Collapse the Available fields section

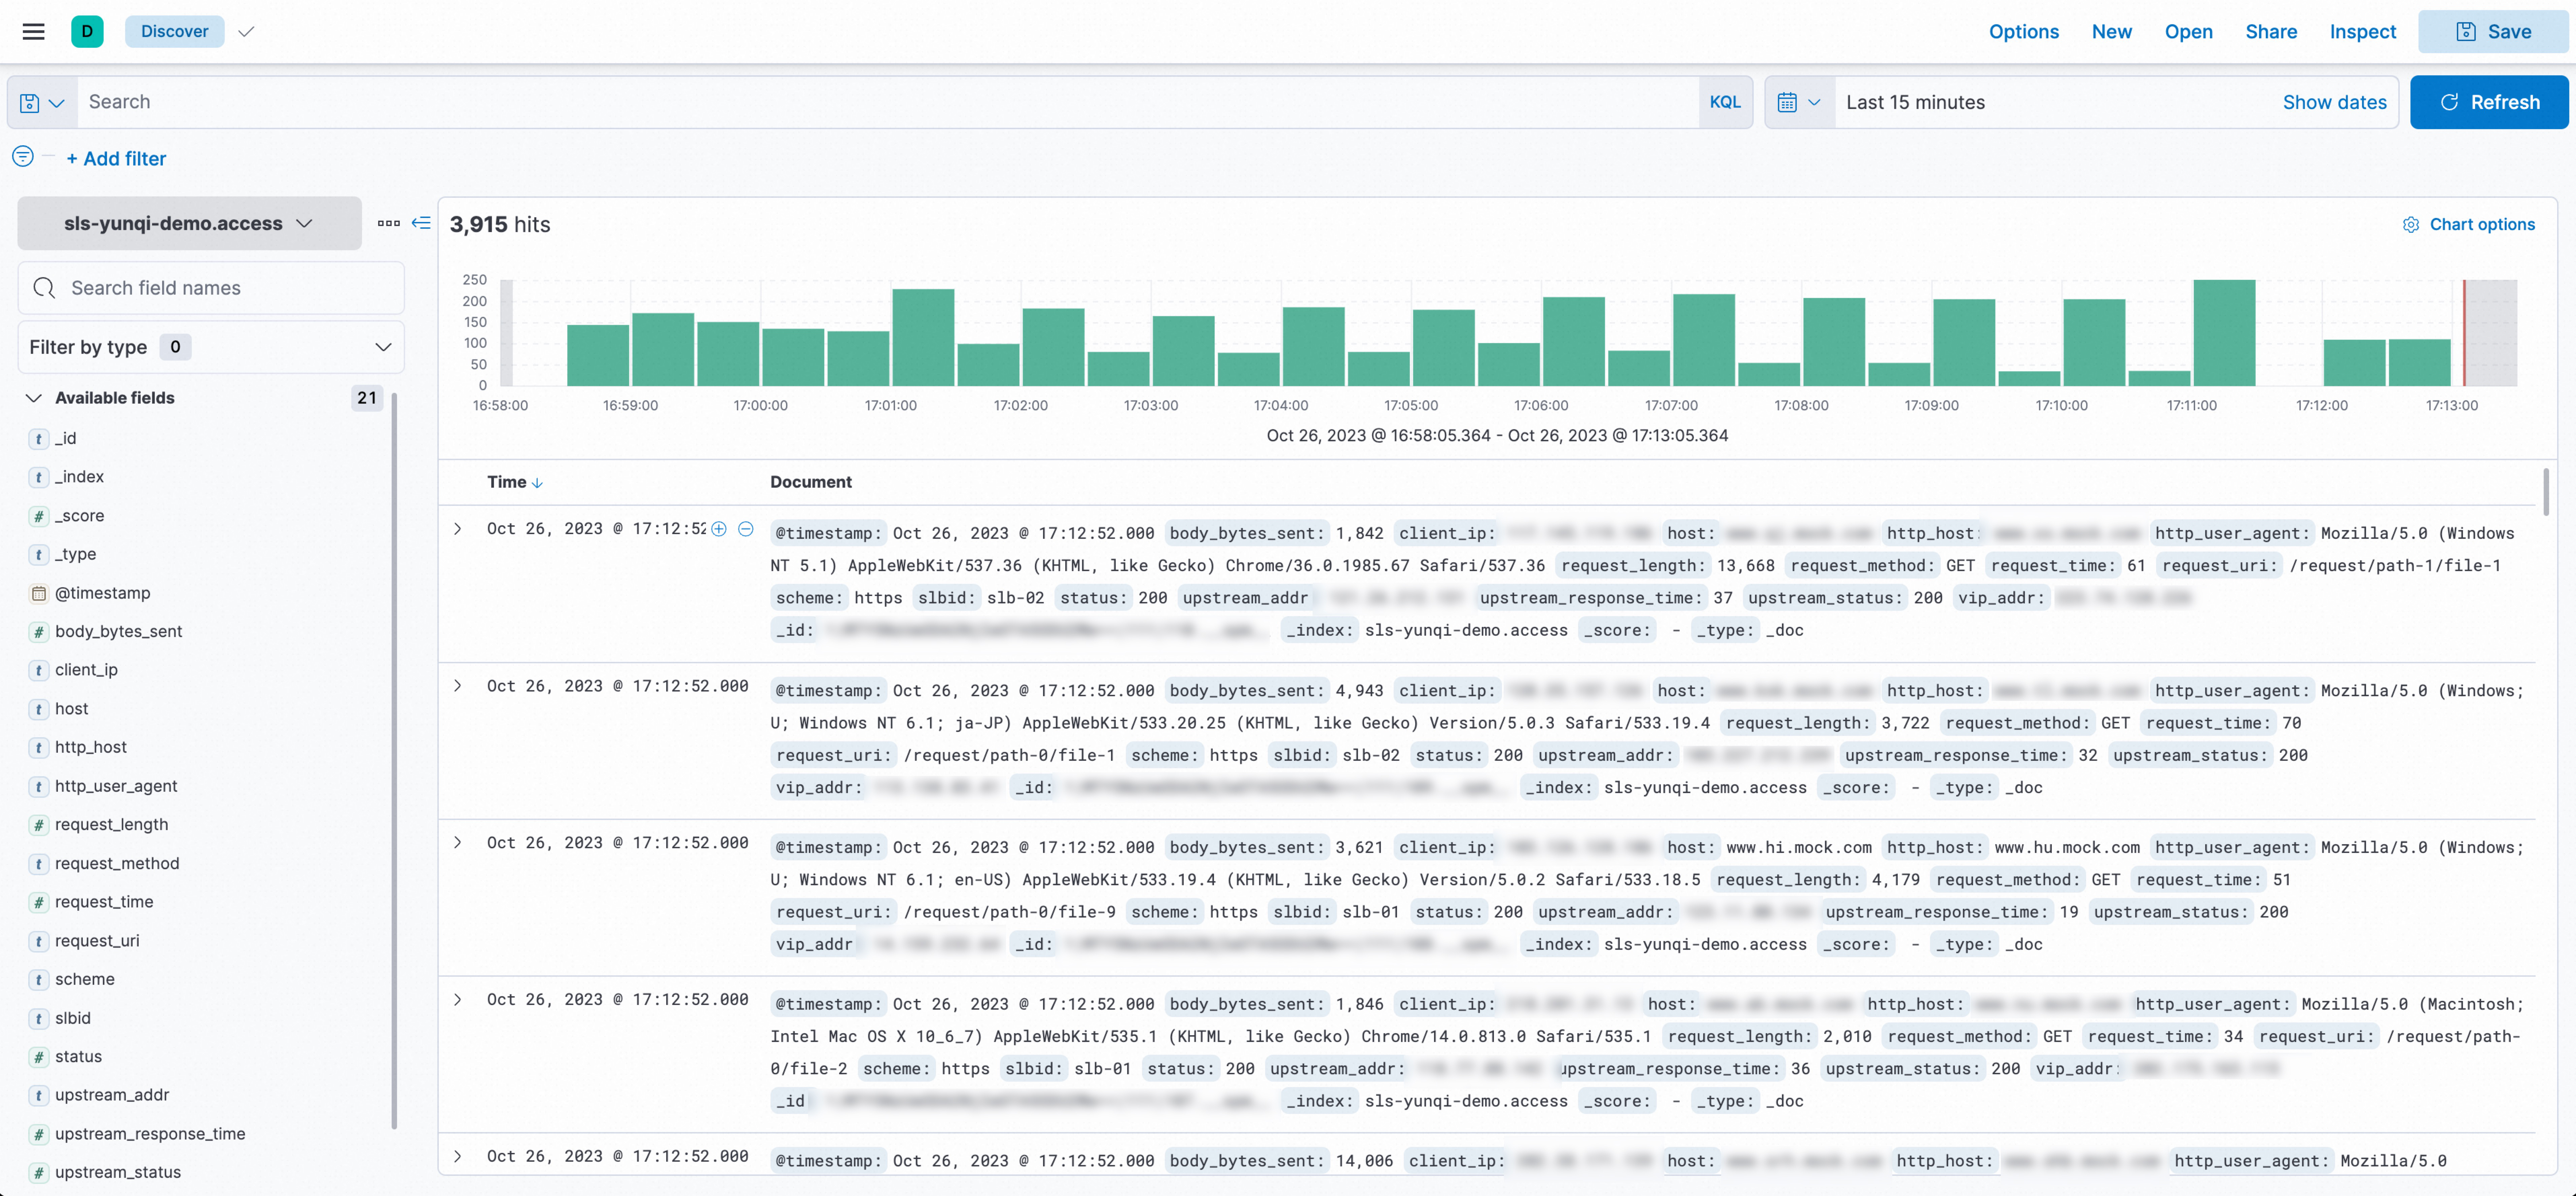(x=34, y=398)
